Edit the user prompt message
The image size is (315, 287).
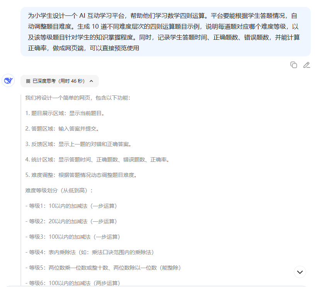tap(307, 65)
